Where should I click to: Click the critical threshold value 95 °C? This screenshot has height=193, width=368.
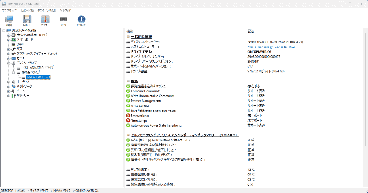[251, 180]
